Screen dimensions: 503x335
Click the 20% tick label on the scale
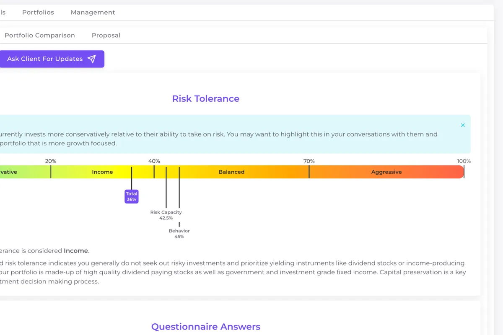(51, 161)
